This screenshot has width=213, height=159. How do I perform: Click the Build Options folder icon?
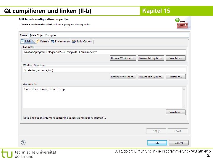pyautogui.click(x=74, y=42)
